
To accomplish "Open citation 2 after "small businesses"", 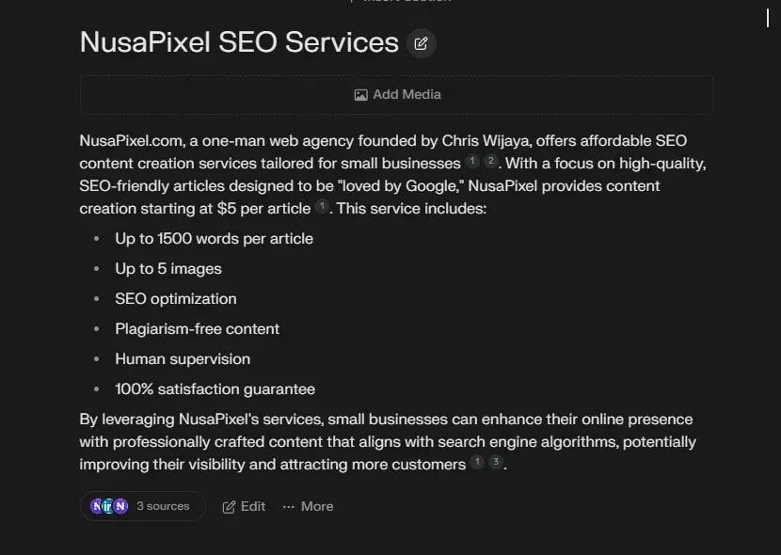I will pos(490,162).
